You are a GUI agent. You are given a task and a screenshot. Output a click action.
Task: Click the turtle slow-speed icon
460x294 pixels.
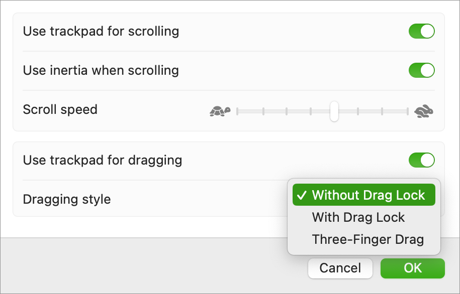click(x=220, y=111)
